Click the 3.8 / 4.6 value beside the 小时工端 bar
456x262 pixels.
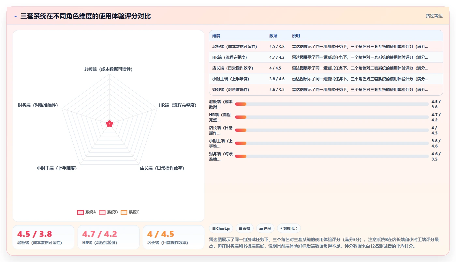436,144
